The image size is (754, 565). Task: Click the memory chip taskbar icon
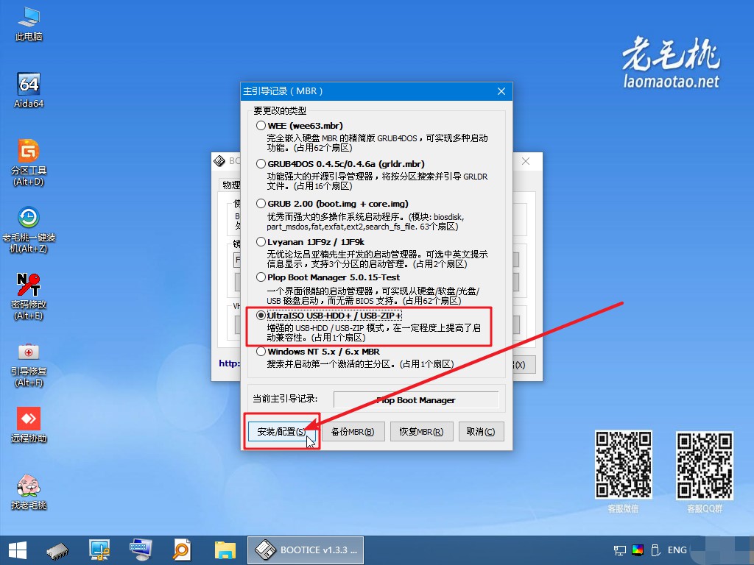[57, 550]
